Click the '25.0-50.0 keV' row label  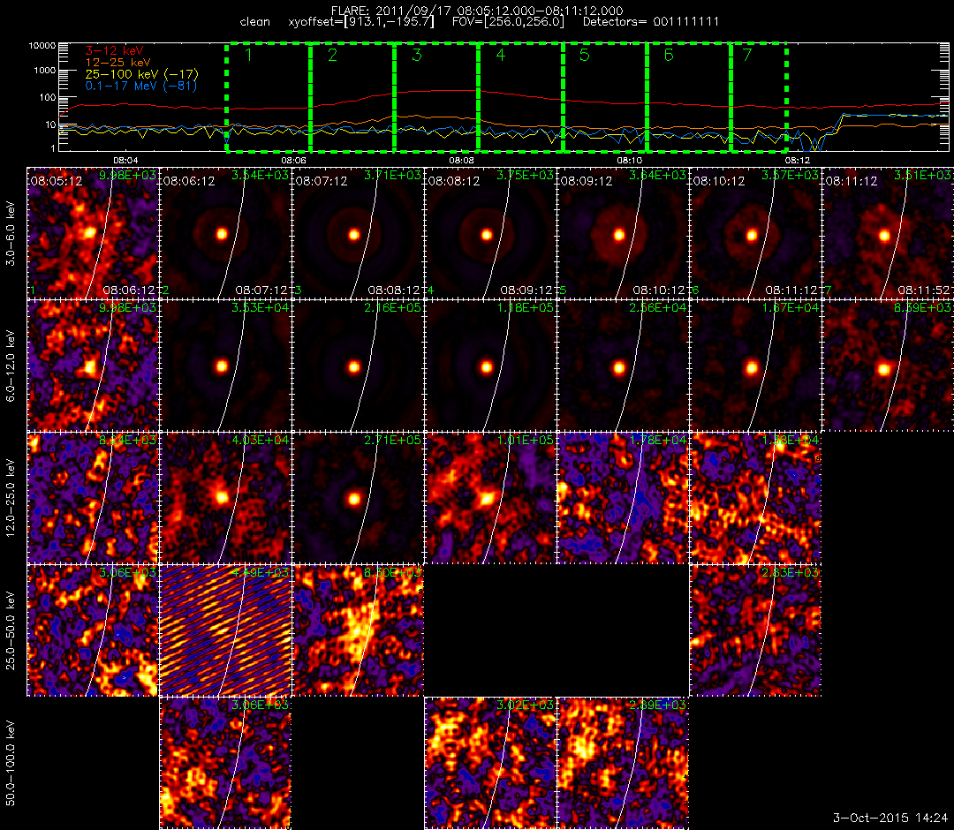(x=11, y=632)
